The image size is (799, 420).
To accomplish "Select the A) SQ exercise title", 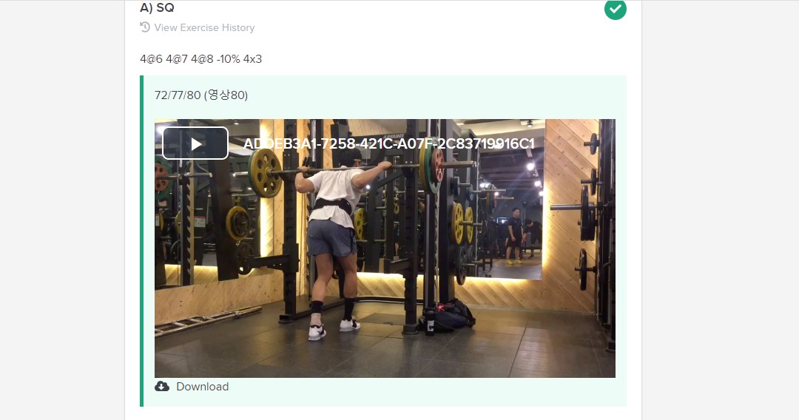I will click(x=157, y=7).
